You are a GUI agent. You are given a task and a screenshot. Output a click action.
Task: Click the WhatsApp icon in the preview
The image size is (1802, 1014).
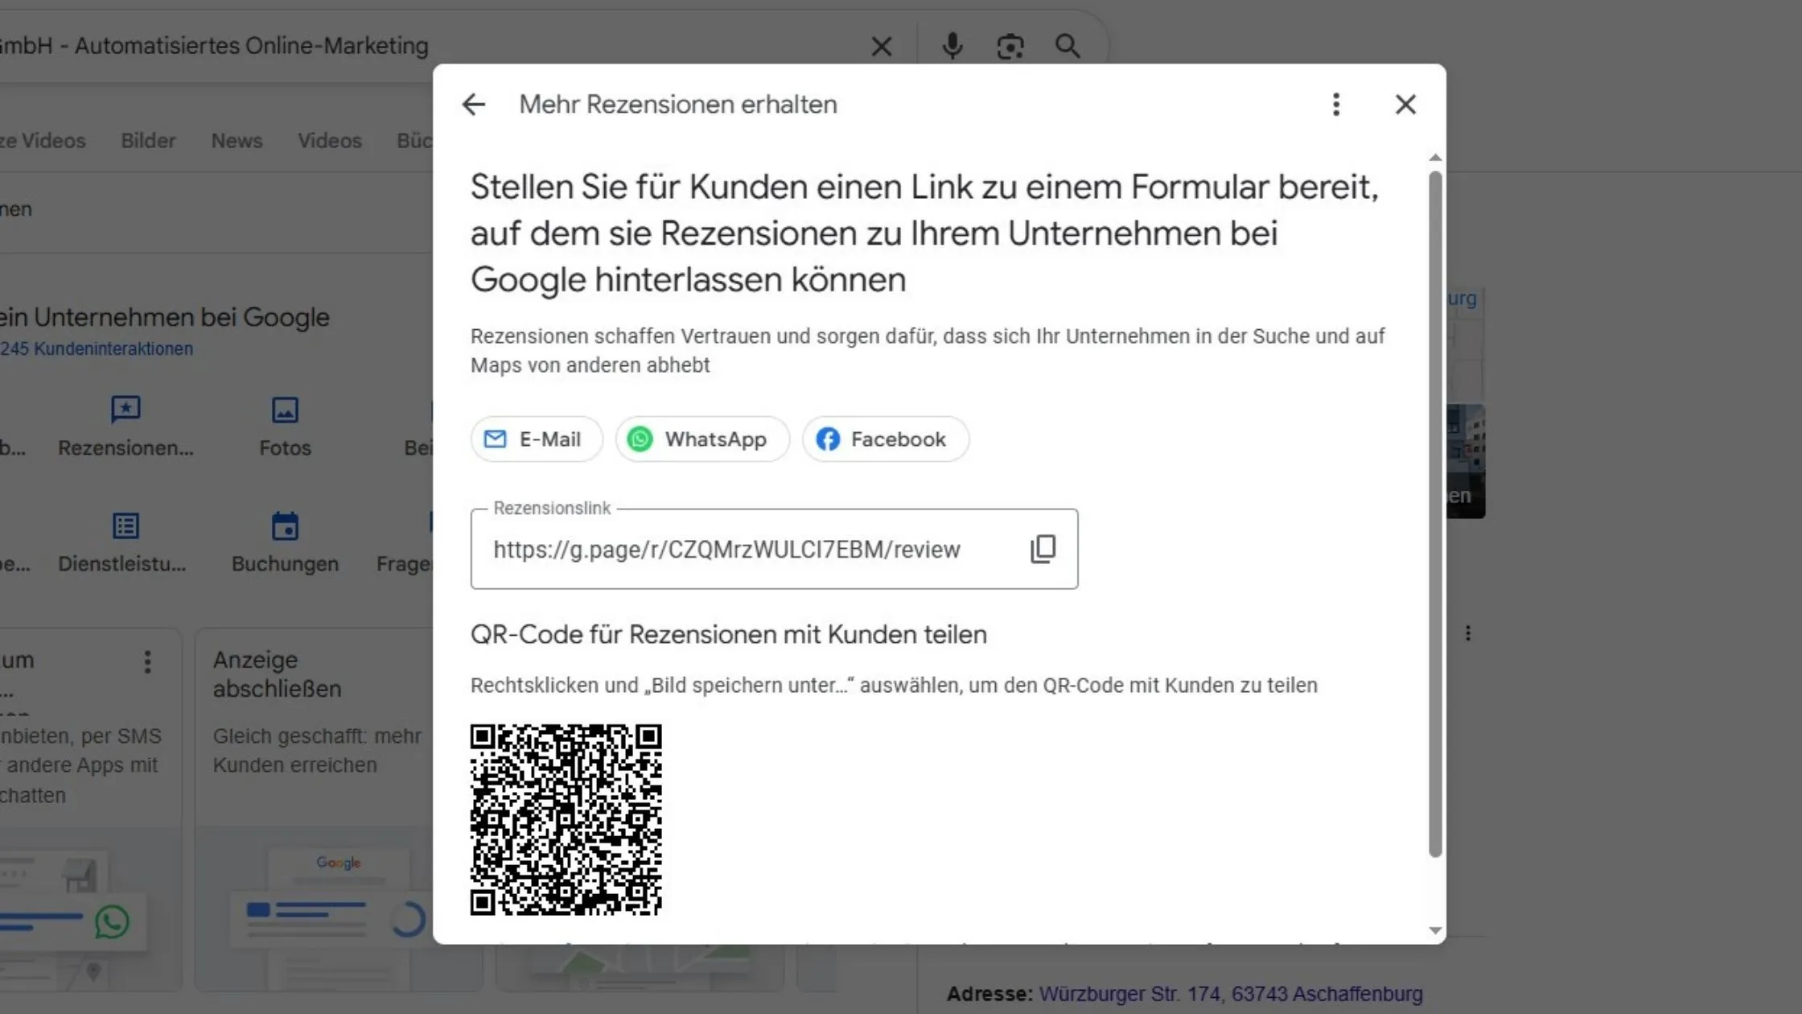(113, 923)
